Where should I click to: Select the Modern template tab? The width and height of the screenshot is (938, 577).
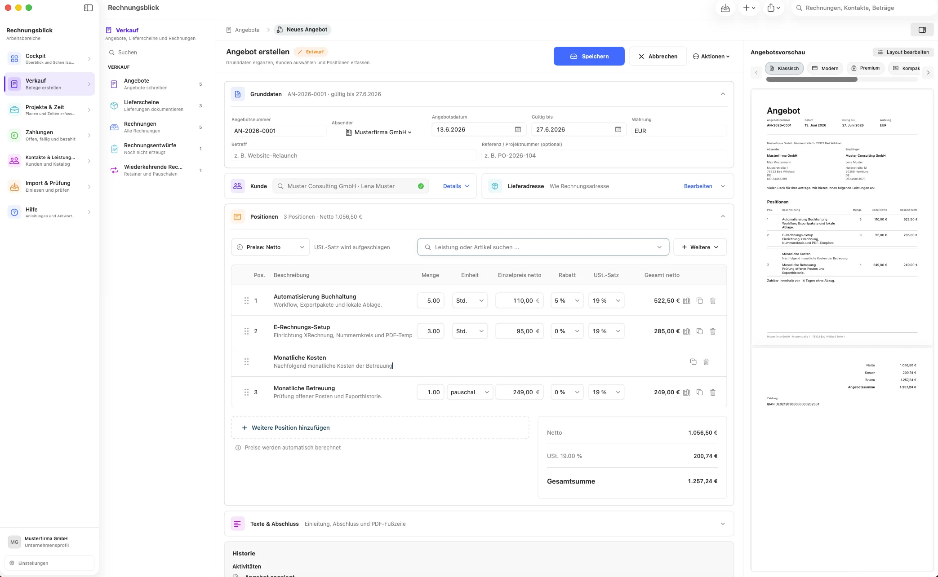pyautogui.click(x=825, y=69)
